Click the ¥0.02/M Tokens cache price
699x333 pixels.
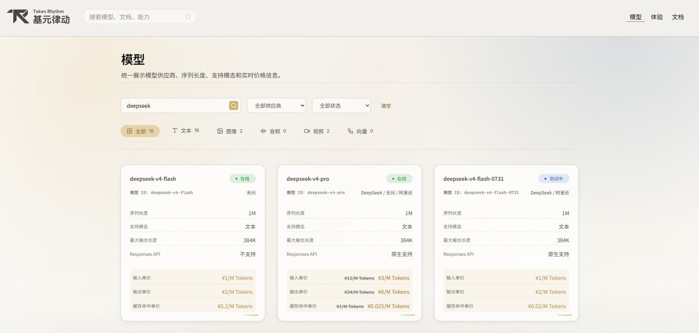point(547,306)
